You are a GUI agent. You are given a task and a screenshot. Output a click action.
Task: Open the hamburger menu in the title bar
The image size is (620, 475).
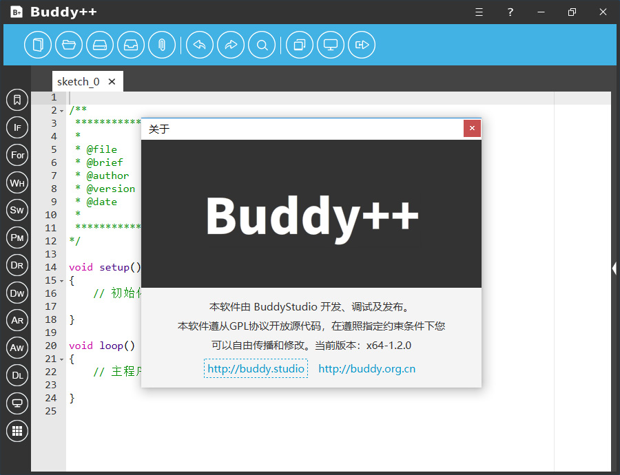[479, 12]
